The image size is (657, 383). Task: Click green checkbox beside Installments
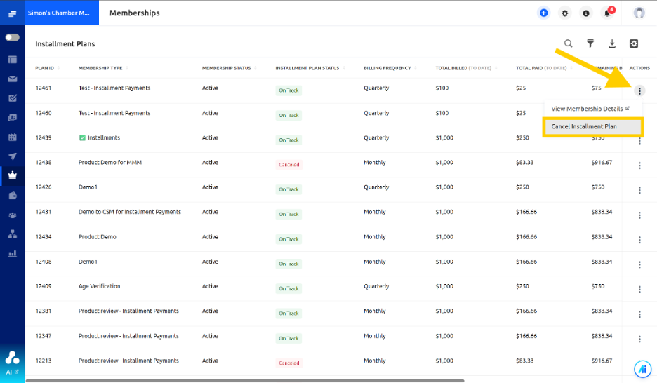[x=82, y=137]
